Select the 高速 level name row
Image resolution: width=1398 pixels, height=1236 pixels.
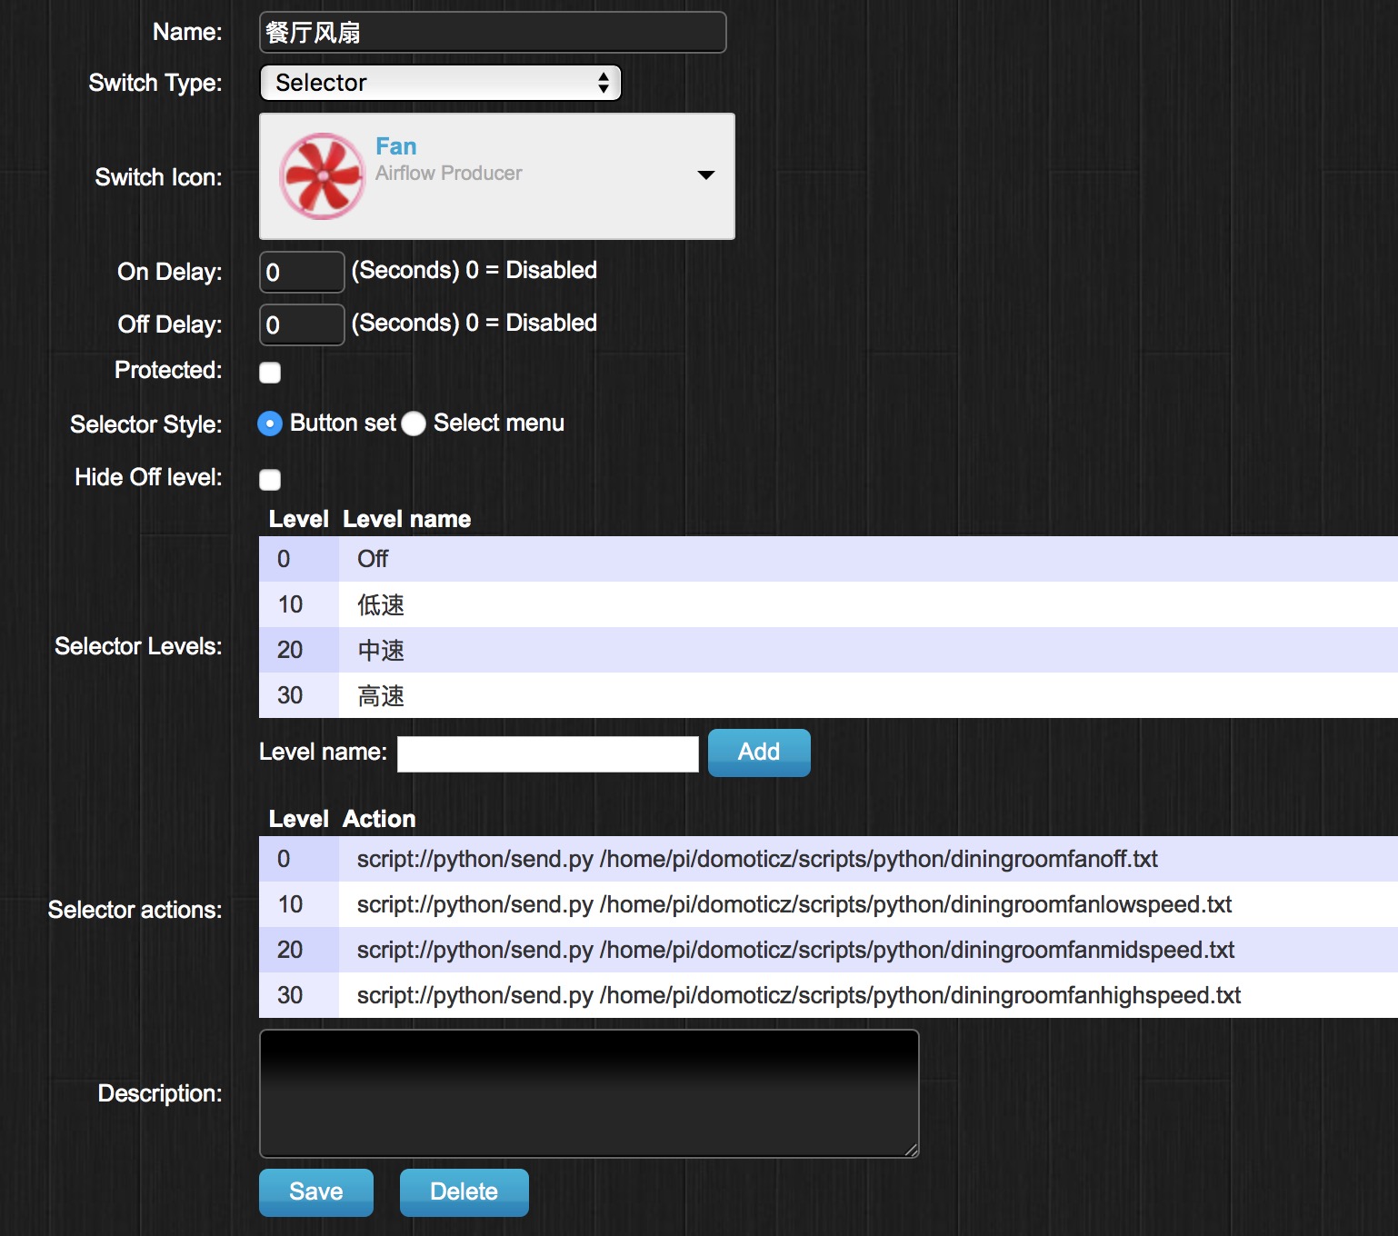[x=828, y=695]
